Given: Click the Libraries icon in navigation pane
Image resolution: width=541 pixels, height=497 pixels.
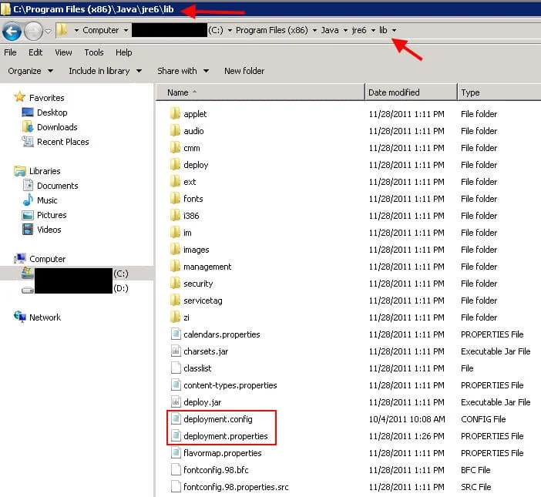Looking at the screenshot, I should pyautogui.click(x=20, y=171).
